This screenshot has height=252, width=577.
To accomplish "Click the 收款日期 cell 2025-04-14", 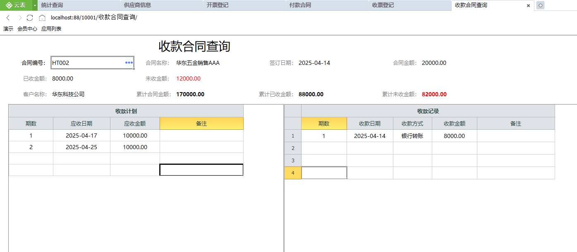I will [x=370, y=136].
